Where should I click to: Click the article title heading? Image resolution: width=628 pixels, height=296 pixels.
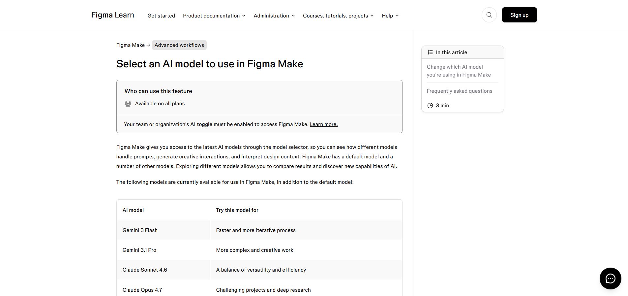coord(210,64)
